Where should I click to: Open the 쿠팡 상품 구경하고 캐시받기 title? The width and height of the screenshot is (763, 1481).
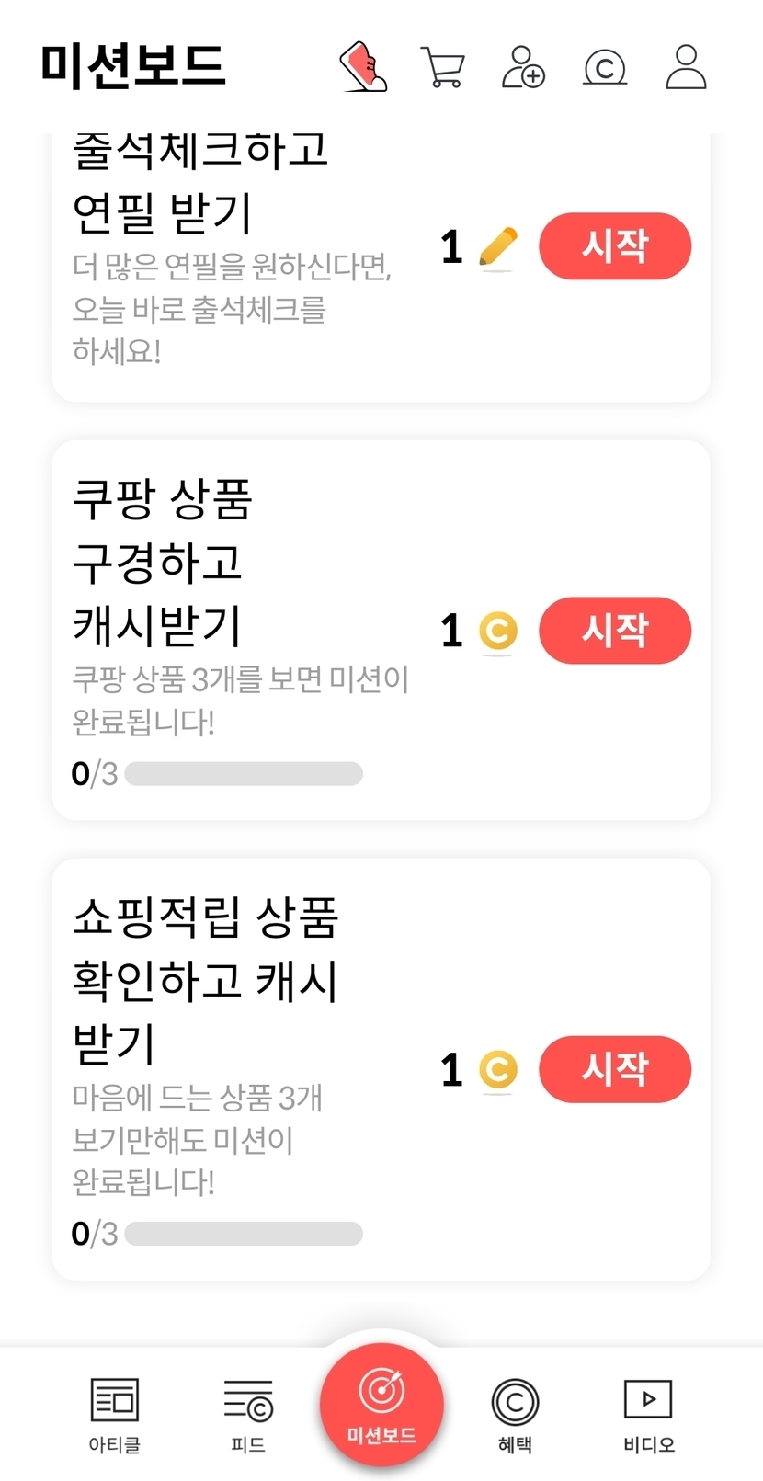(x=162, y=562)
